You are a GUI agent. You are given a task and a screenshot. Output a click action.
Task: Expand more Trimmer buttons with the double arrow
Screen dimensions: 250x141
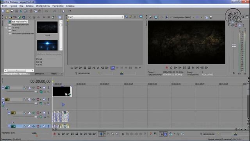tap(140, 68)
